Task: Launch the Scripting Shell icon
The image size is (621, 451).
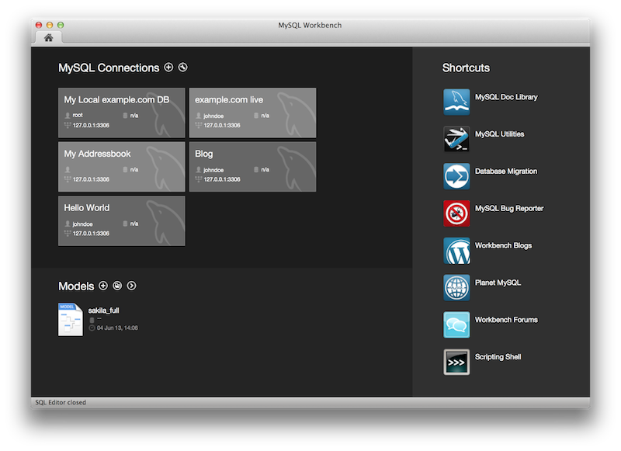Action: (x=456, y=362)
